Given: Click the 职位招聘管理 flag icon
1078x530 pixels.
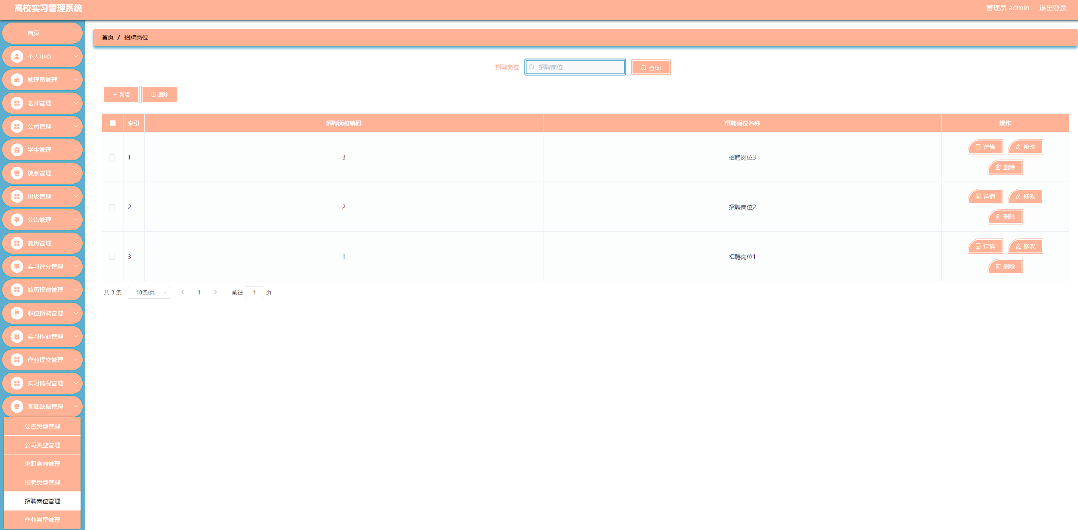Looking at the screenshot, I should (17, 313).
